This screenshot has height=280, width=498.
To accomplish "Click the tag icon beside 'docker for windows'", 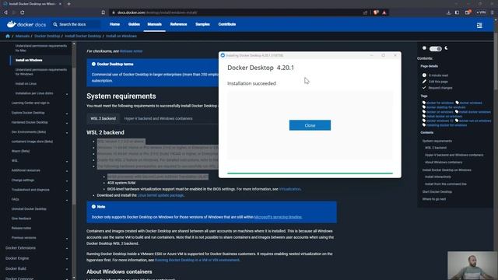I will pos(424,103).
